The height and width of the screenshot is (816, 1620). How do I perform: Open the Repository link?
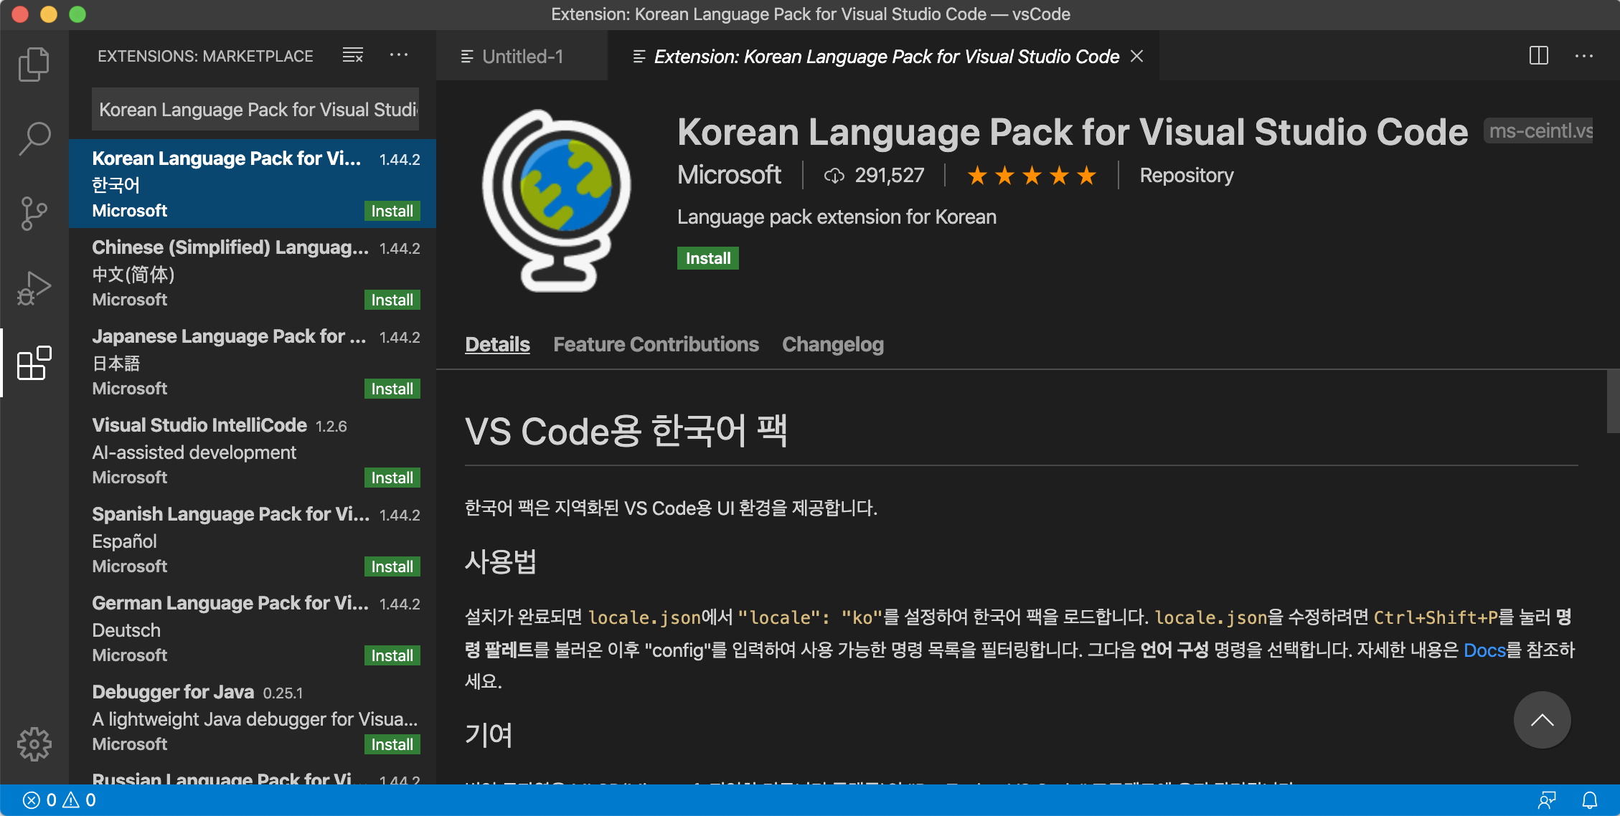coord(1187,175)
